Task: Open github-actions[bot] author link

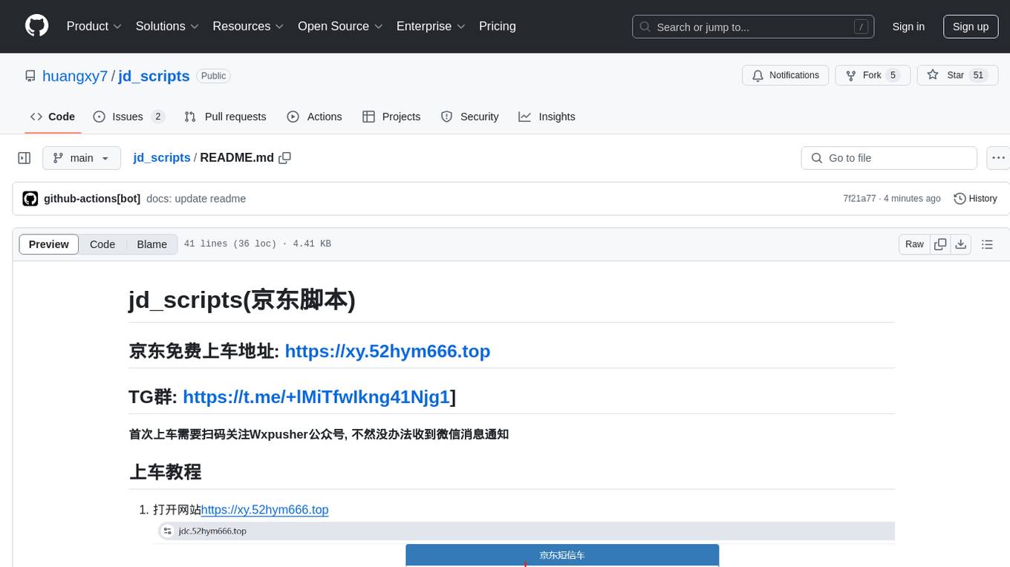Action: pyautogui.click(x=92, y=199)
